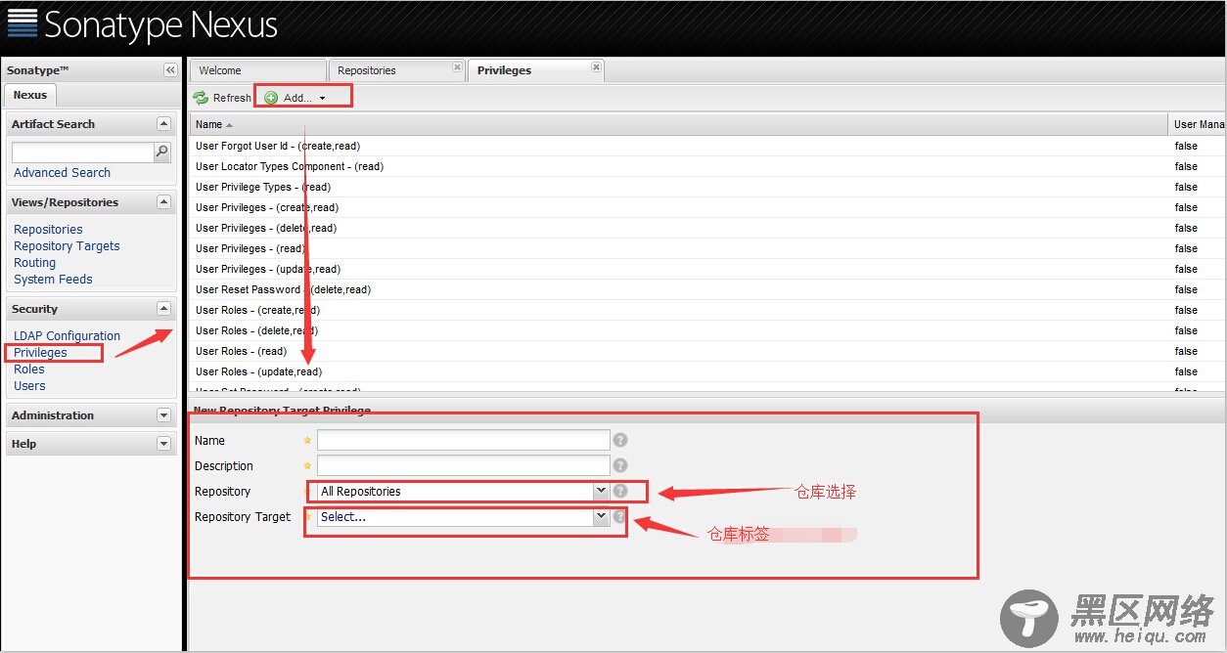Open the Repository dropdown showing All Repositories

pos(601,492)
